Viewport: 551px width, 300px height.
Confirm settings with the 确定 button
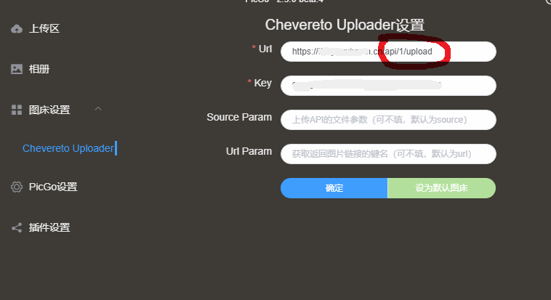point(334,188)
